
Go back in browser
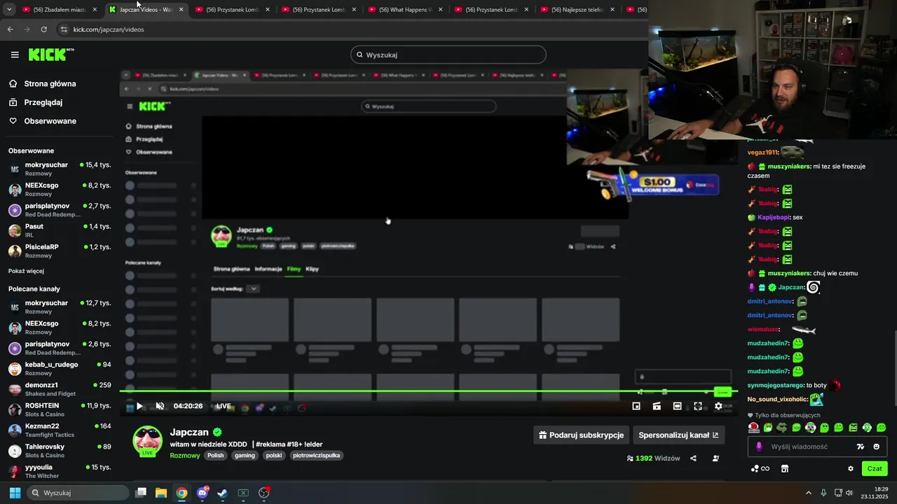[x=10, y=29]
